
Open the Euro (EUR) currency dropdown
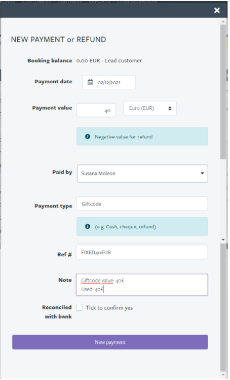point(150,109)
